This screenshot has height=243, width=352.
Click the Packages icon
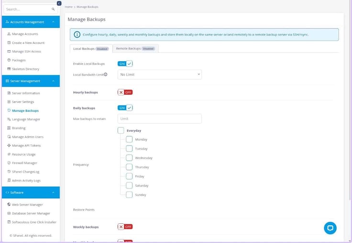pyautogui.click(x=9, y=60)
